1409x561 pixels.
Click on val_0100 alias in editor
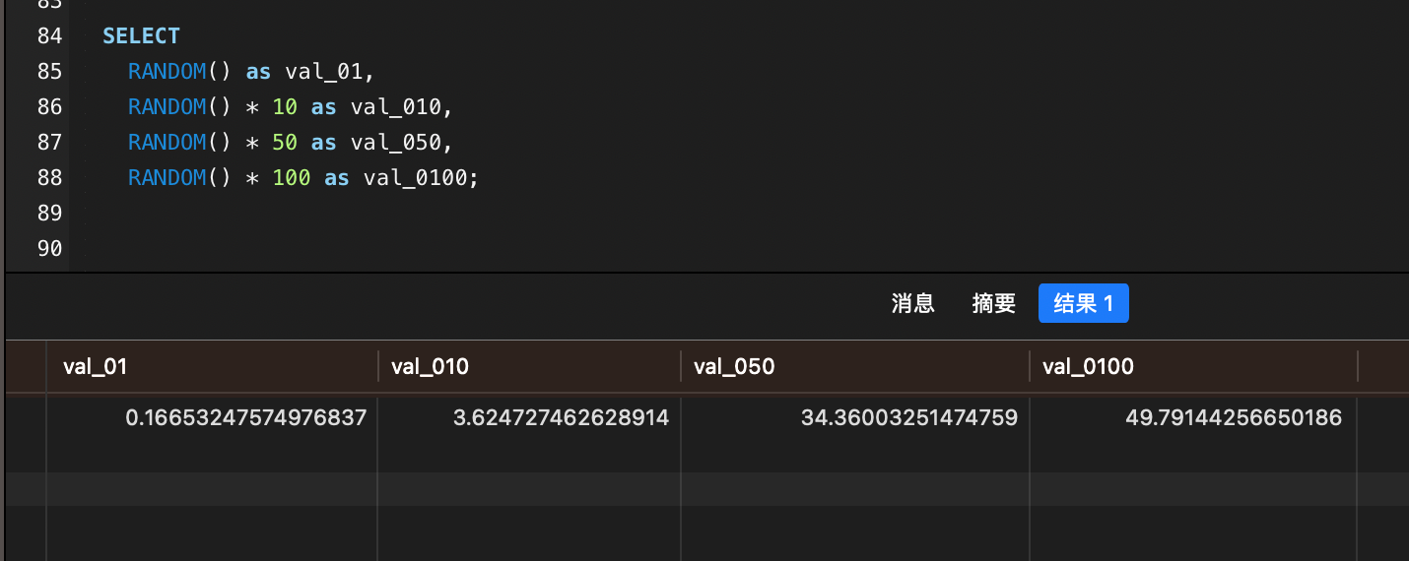[x=418, y=178]
